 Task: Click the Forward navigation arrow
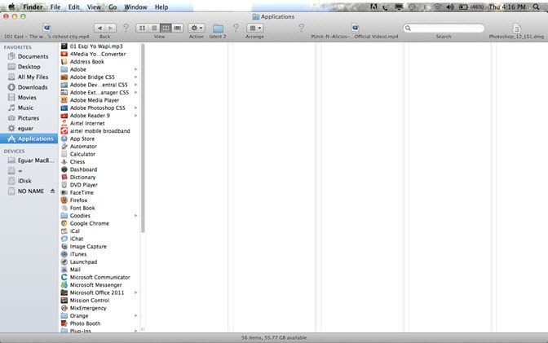111,28
